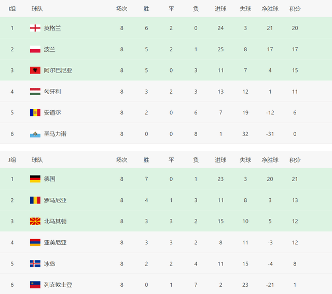Click the Albania flag icon

tap(35, 70)
